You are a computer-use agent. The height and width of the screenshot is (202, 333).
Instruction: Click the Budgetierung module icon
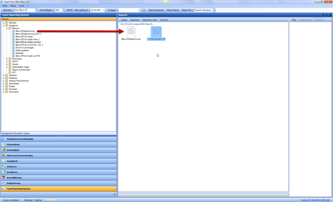point(4,183)
